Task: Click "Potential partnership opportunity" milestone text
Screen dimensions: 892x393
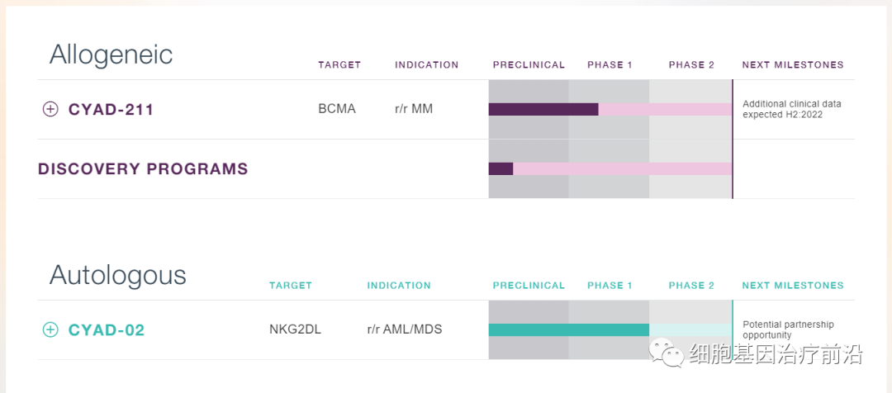Action: click(x=788, y=329)
